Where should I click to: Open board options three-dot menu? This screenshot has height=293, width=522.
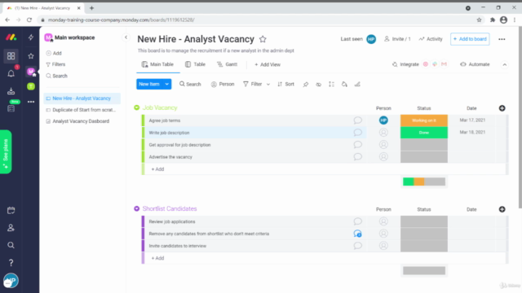pyautogui.click(x=502, y=39)
